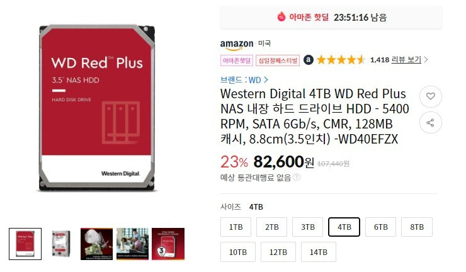The width and height of the screenshot is (466, 272).
Task: View the 3-year warranty thumbnail
Action: coord(168,244)
